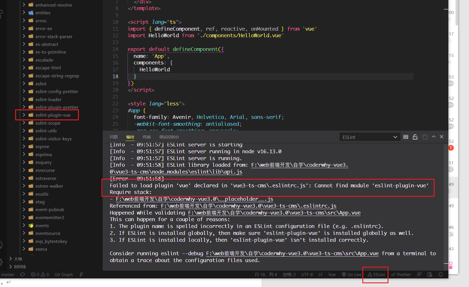The width and height of the screenshot is (469, 287).
Task: Click line number 18 in gutter
Action: coord(115,76)
